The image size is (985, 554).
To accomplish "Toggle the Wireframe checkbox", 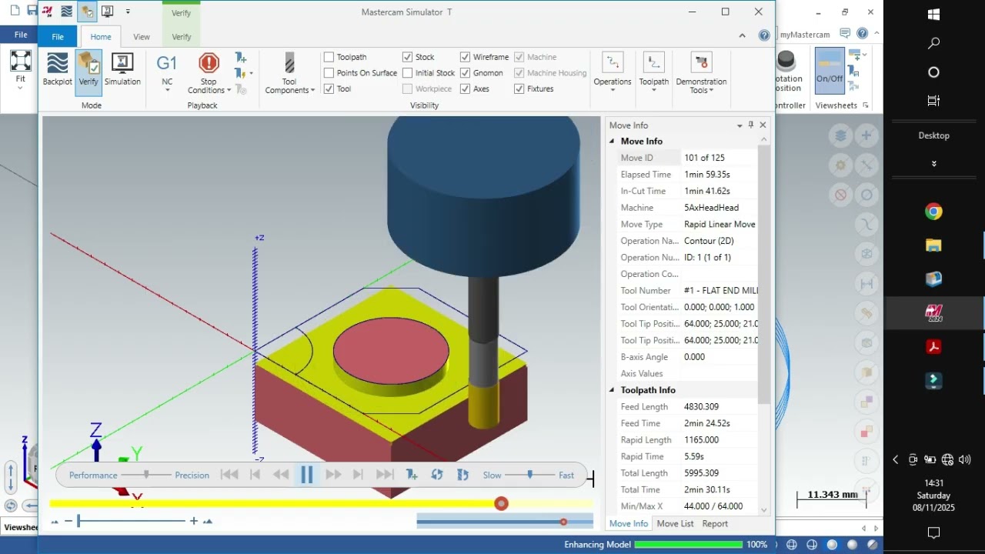I will point(465,57).
